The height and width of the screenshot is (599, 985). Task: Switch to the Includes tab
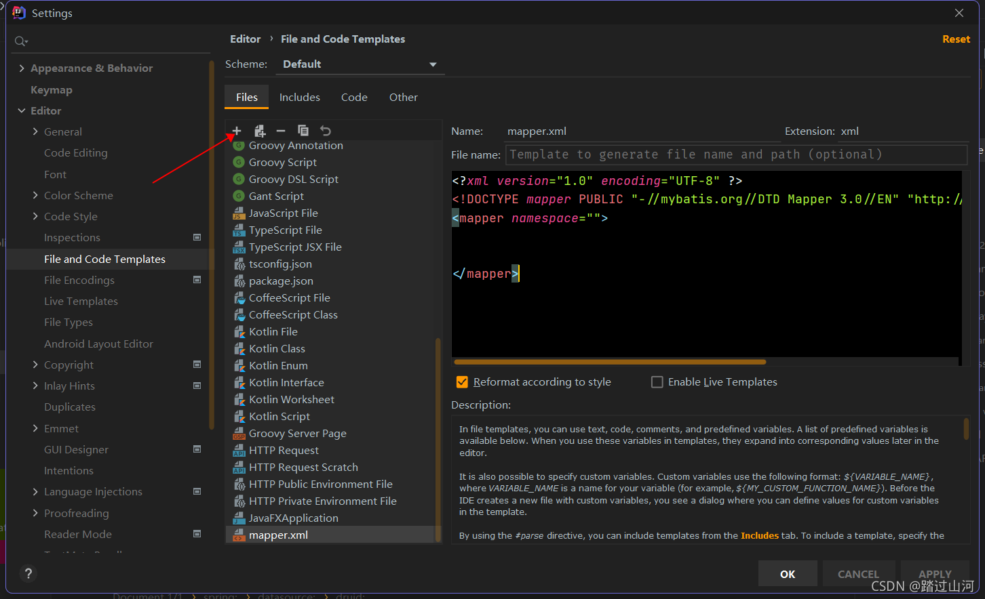(x=300, y=97)
